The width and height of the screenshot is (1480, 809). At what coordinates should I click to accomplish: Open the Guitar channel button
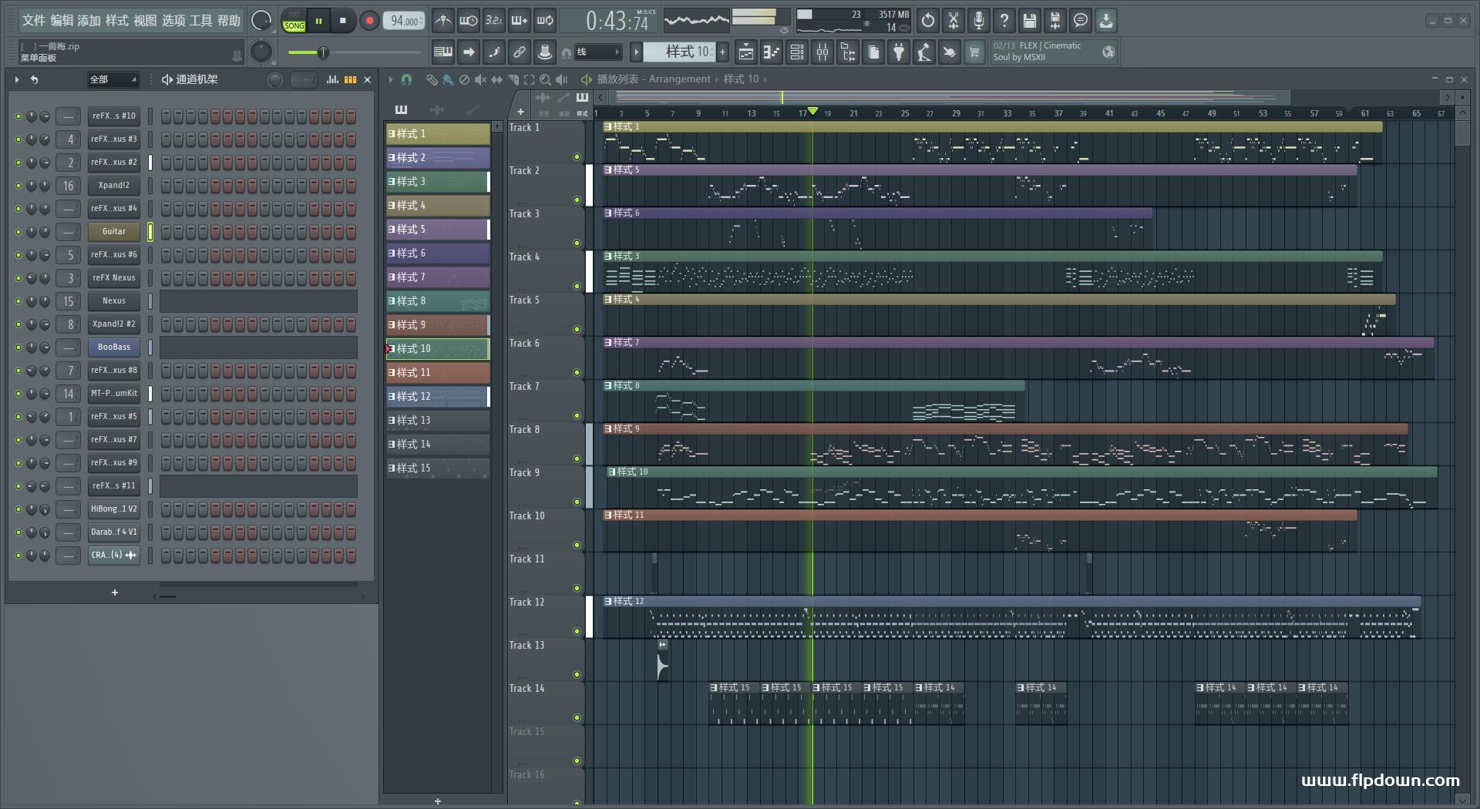113,232
